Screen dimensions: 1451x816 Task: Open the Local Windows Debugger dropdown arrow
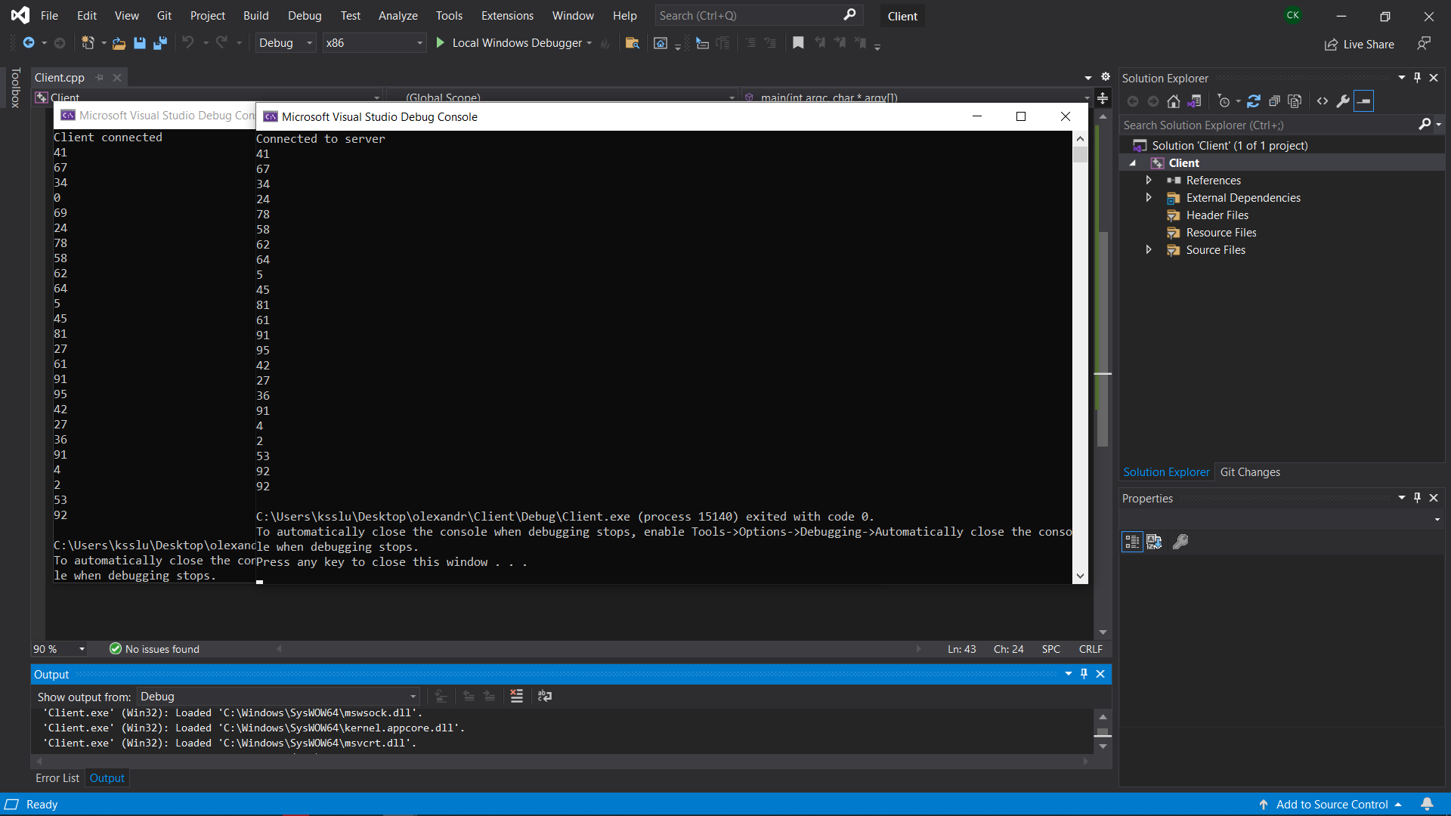pos(589,43)
